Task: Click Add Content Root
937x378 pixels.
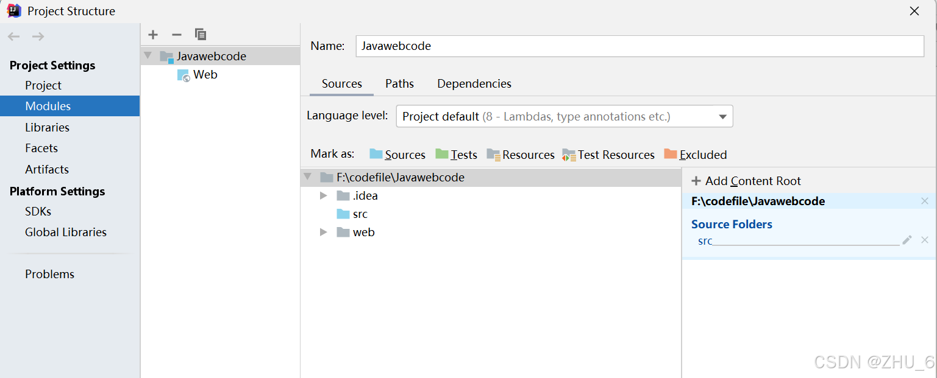Action: click(x=746, y=181)
